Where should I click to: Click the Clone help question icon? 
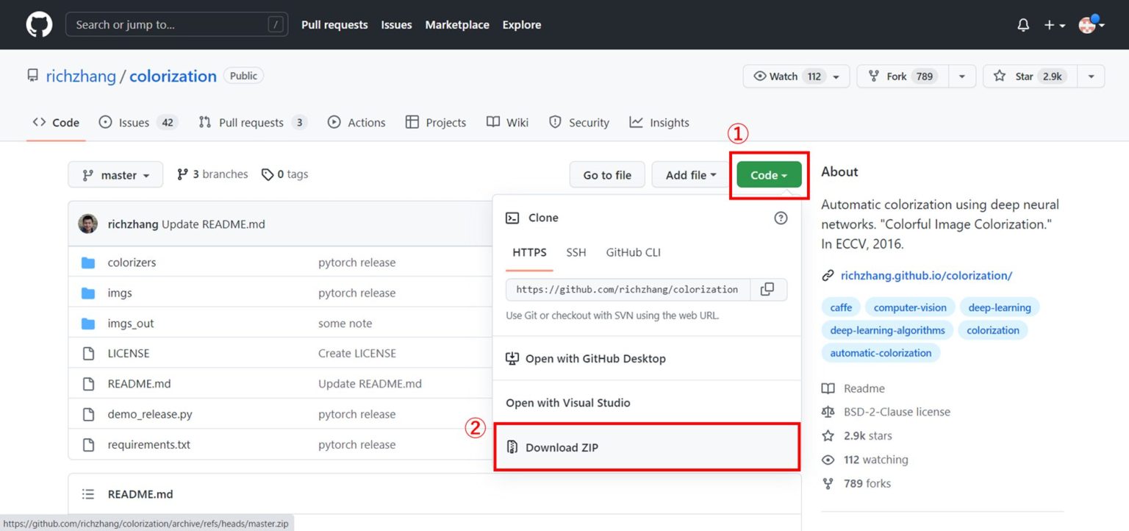(781, 218)
